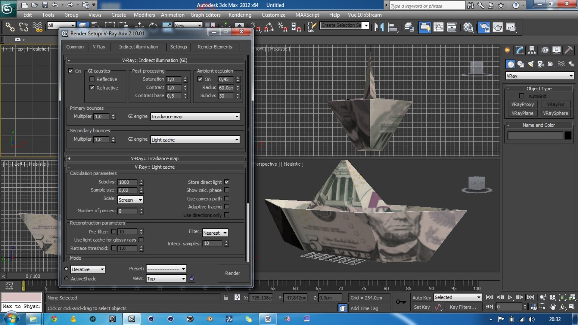The height and width of the screenshot is (325, 578).
Task: Play the animation
Action: 510,297
